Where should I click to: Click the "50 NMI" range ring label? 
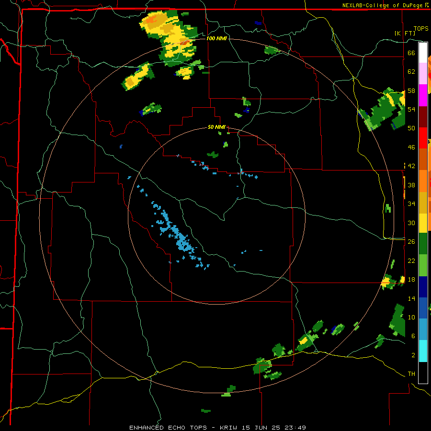point(216,127)
